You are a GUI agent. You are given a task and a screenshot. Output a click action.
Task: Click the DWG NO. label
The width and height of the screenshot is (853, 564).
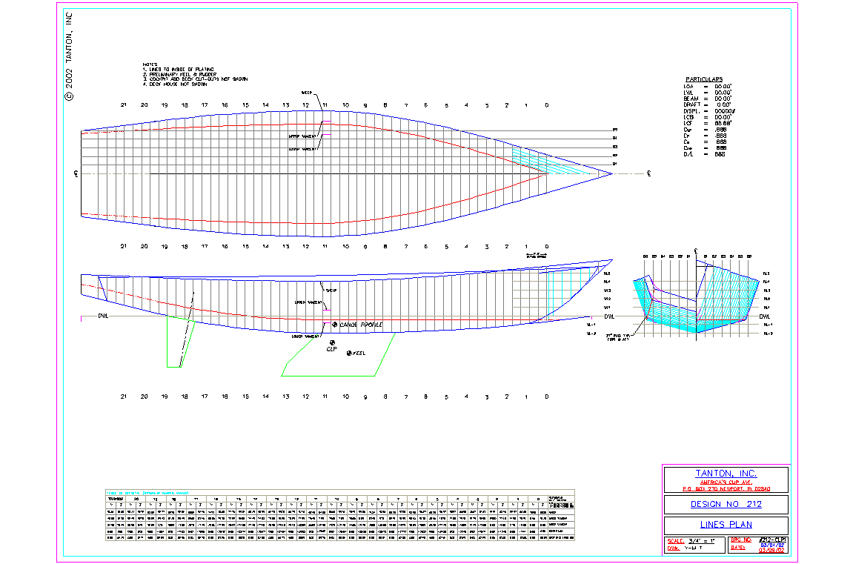point(741,540)
